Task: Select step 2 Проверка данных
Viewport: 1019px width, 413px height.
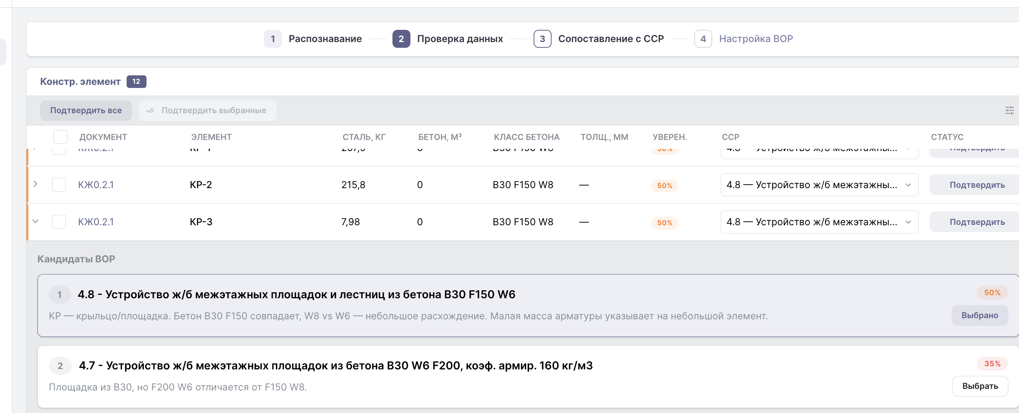Action: pos(448,39)
